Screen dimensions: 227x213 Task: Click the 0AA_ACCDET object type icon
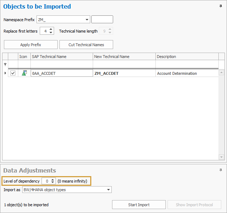tap(24, 73)
